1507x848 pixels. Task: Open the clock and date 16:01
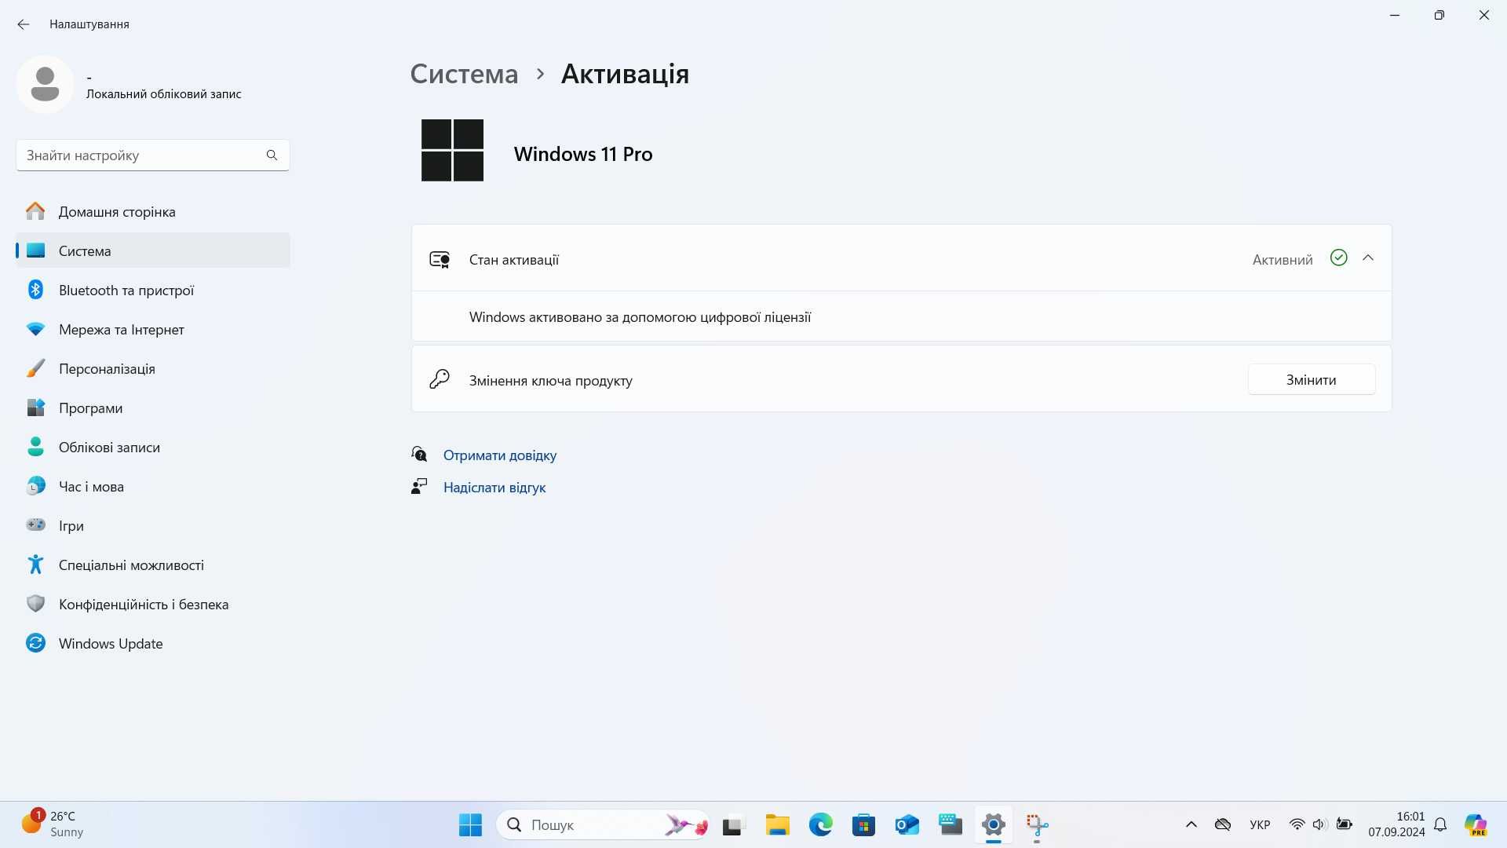(1396, 824)
